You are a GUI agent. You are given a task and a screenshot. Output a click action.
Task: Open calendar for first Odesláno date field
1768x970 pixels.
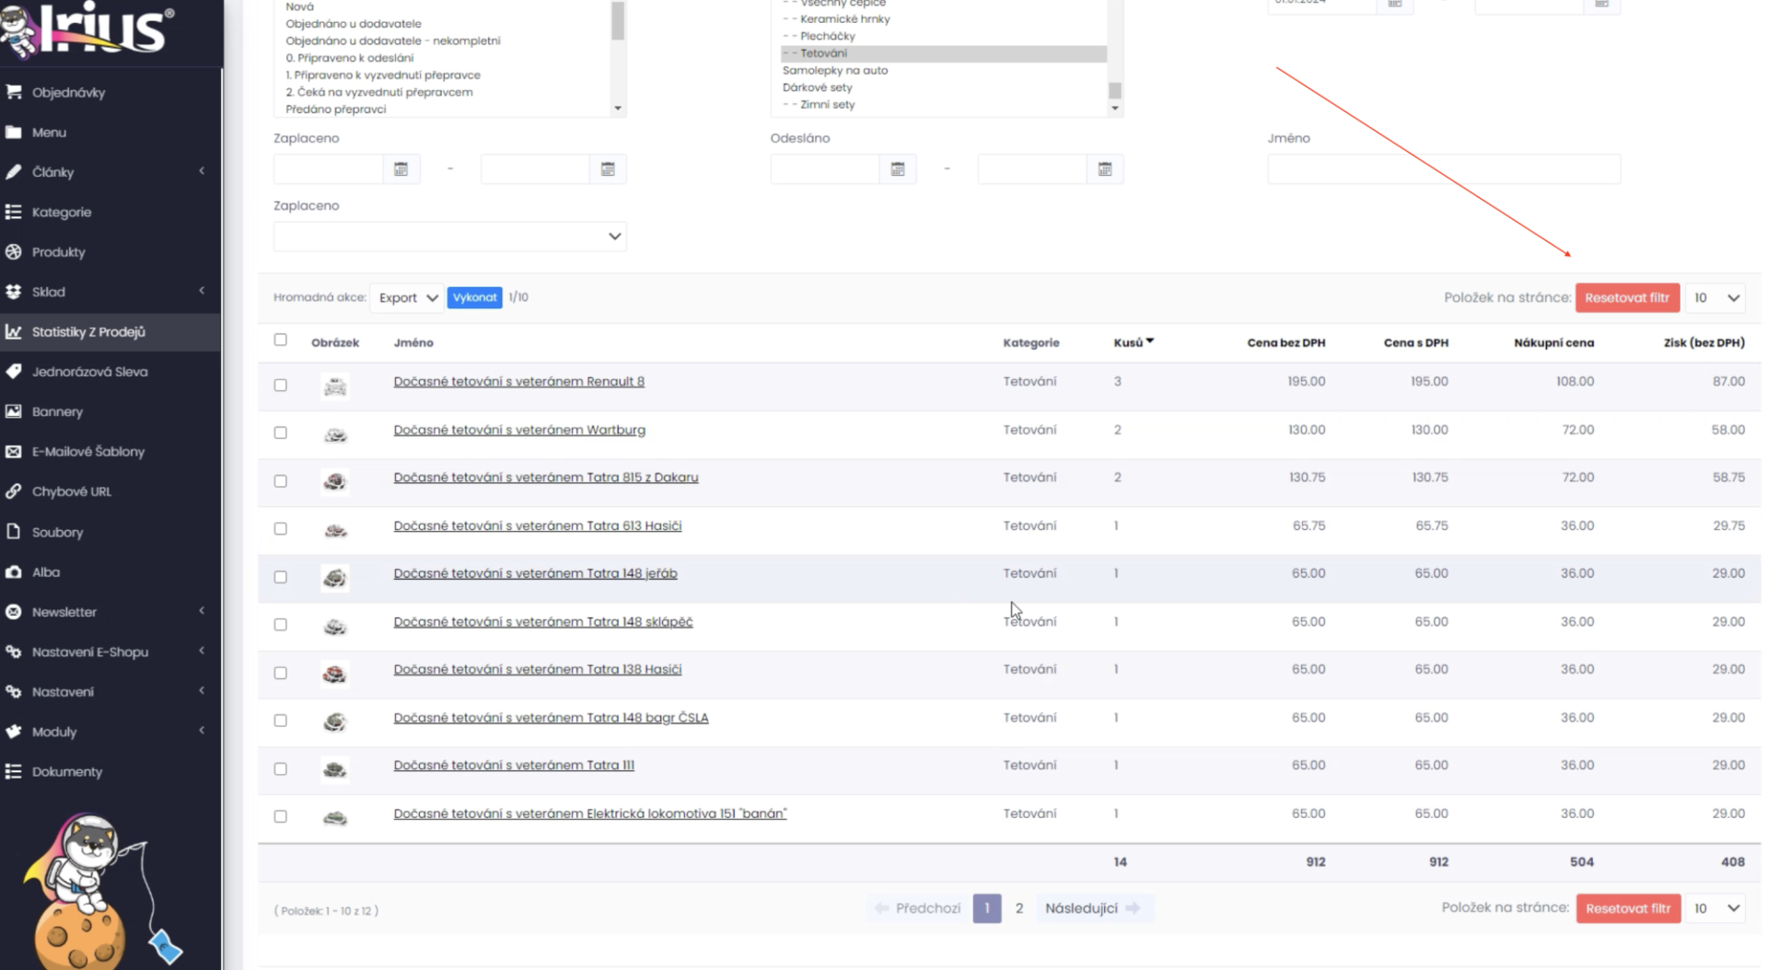[898, 169]
